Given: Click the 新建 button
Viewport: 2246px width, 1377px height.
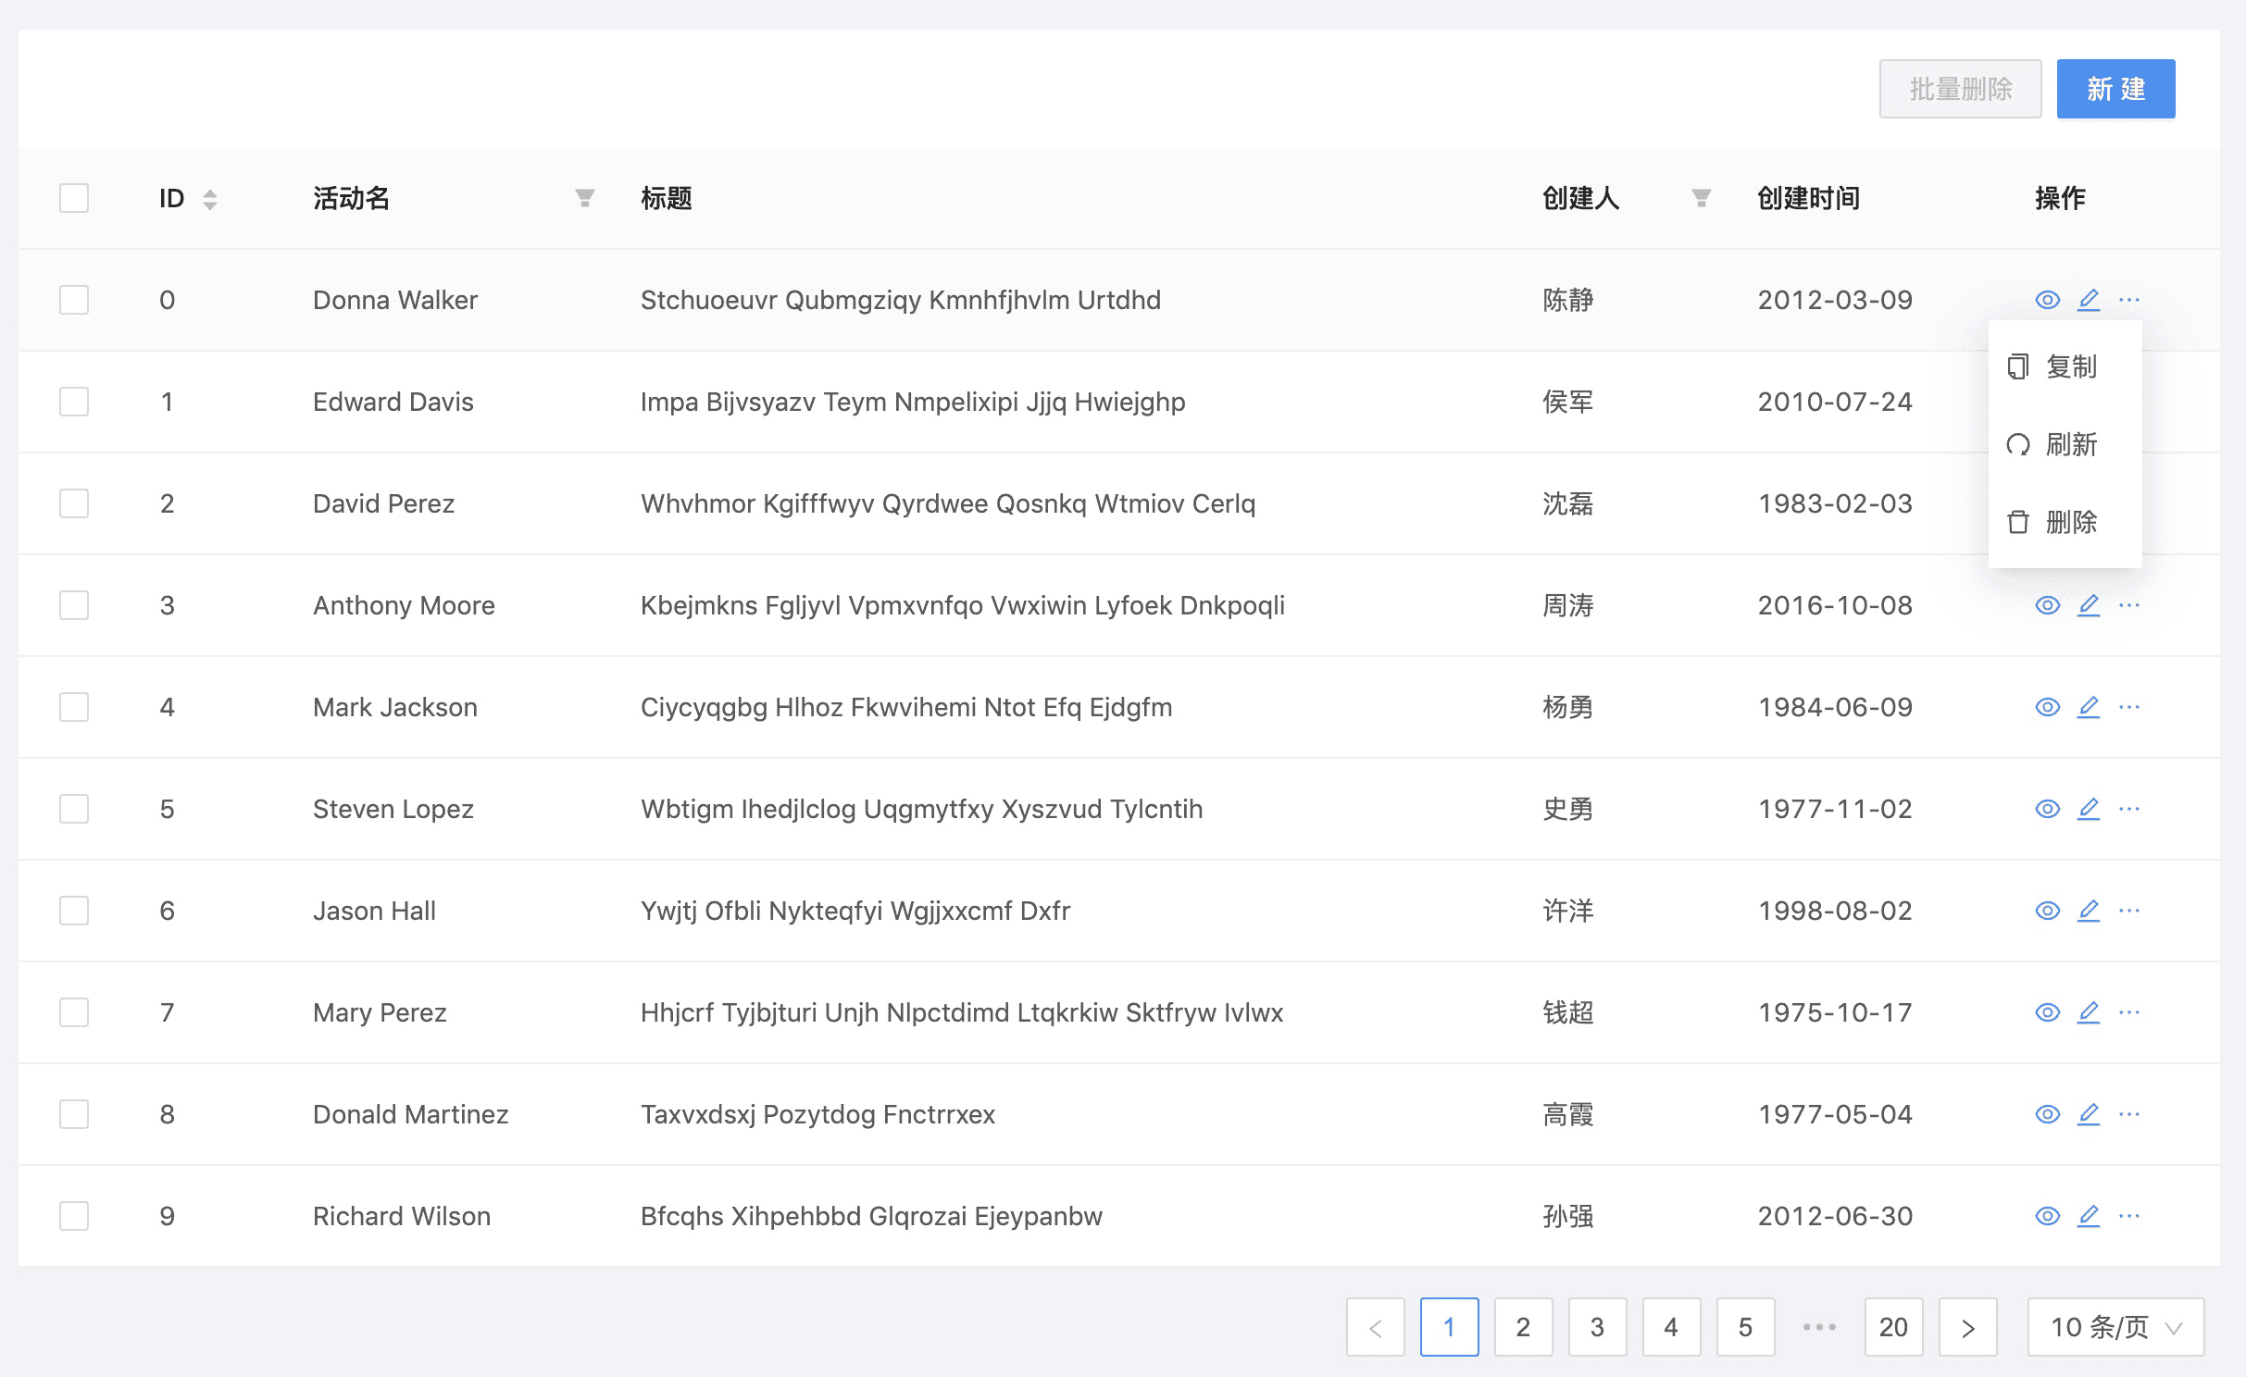Looking at the screenshot, I should pos(2115,89).
